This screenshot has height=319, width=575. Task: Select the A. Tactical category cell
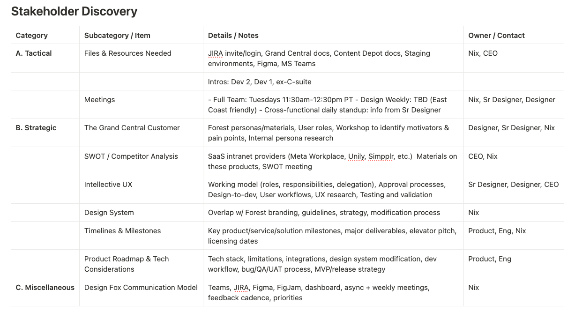45,58
